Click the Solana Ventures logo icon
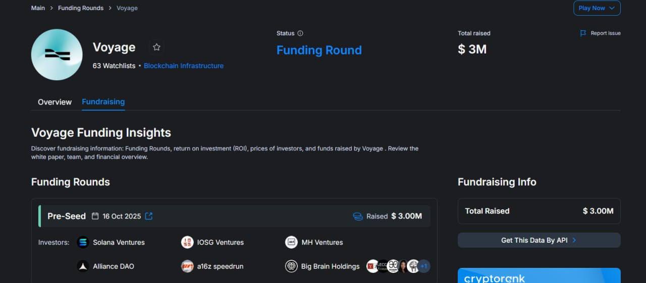This screenshot has width=646, height=283. [83, 243]
